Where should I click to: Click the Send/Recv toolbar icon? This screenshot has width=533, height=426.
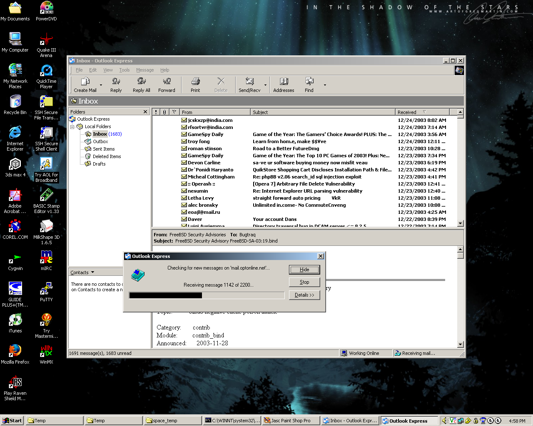(x=249, y=84)
